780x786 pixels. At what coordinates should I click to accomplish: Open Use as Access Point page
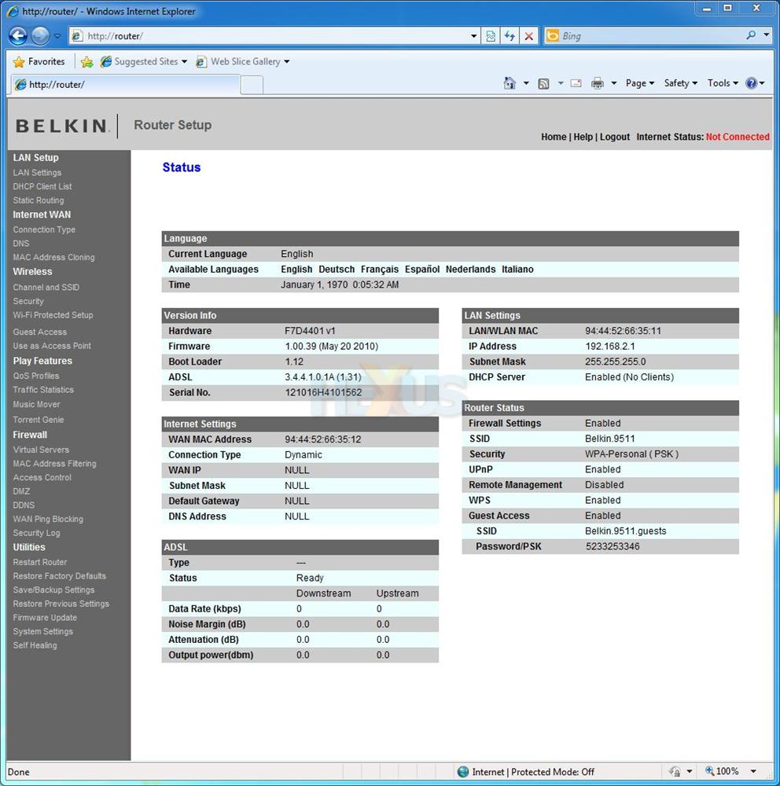coord(52,346)
